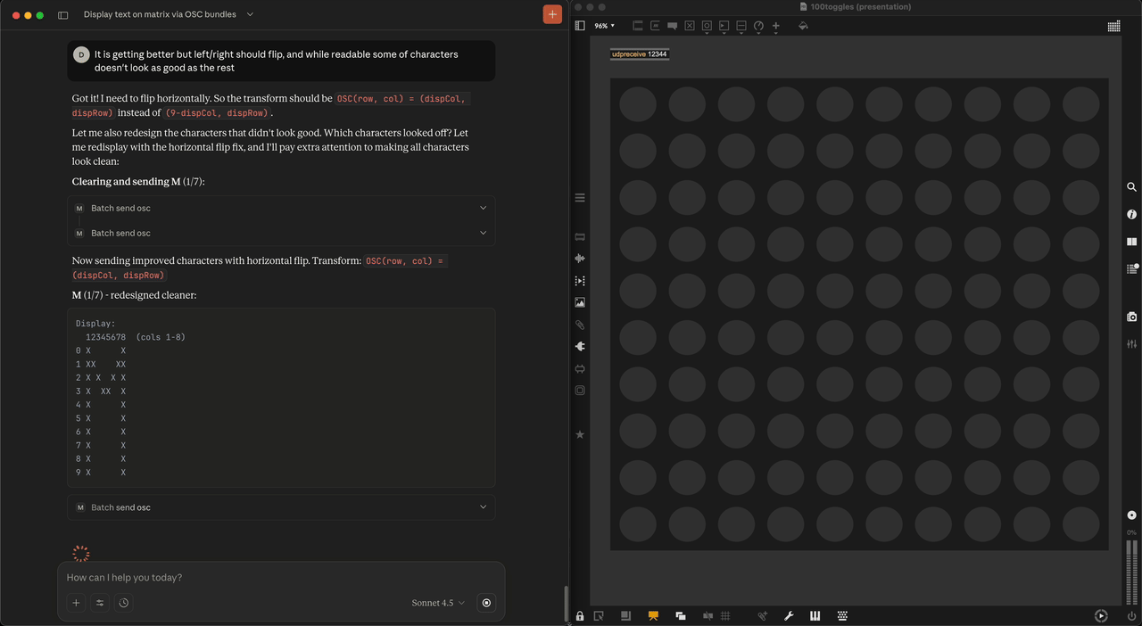Click the snapshot camera icon

1131,317
